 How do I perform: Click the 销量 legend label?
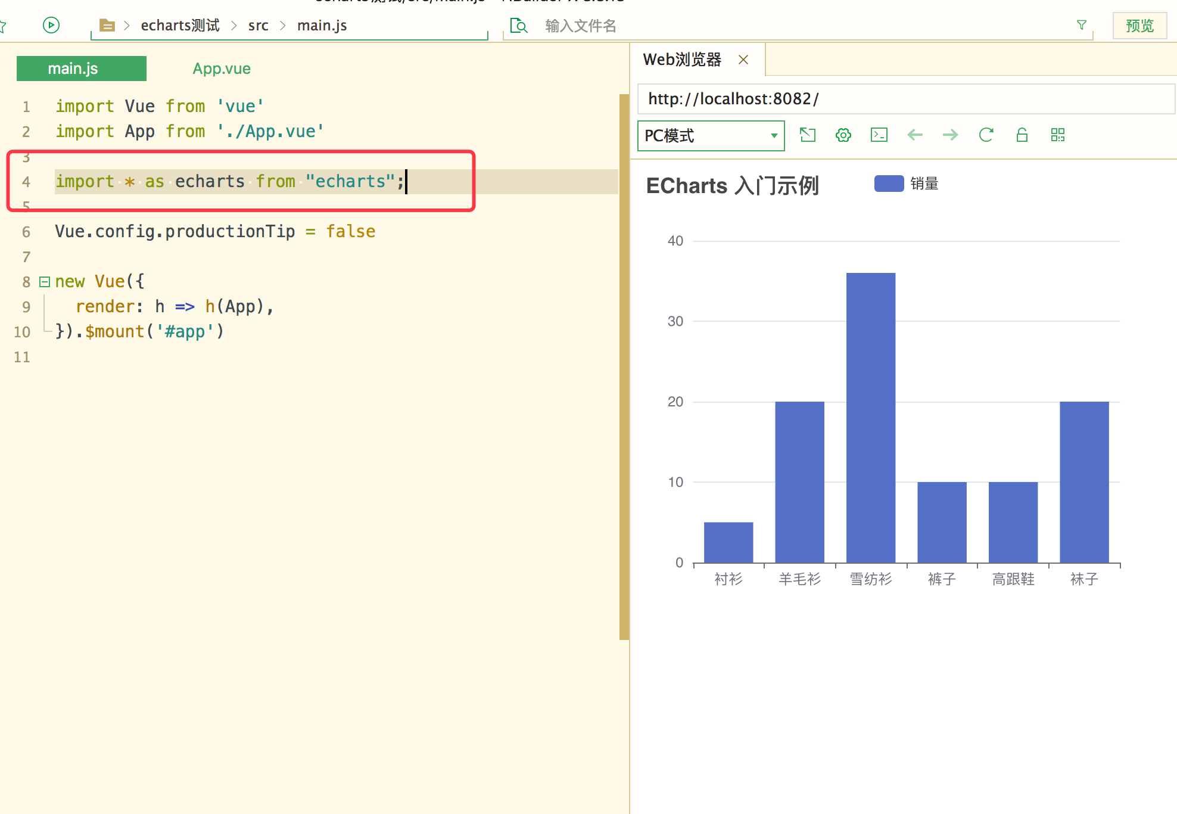(924, 184)
